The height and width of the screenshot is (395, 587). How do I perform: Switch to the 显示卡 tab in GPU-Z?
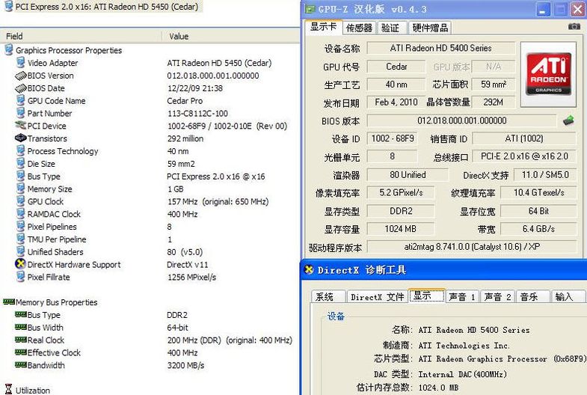click(324, 28)
